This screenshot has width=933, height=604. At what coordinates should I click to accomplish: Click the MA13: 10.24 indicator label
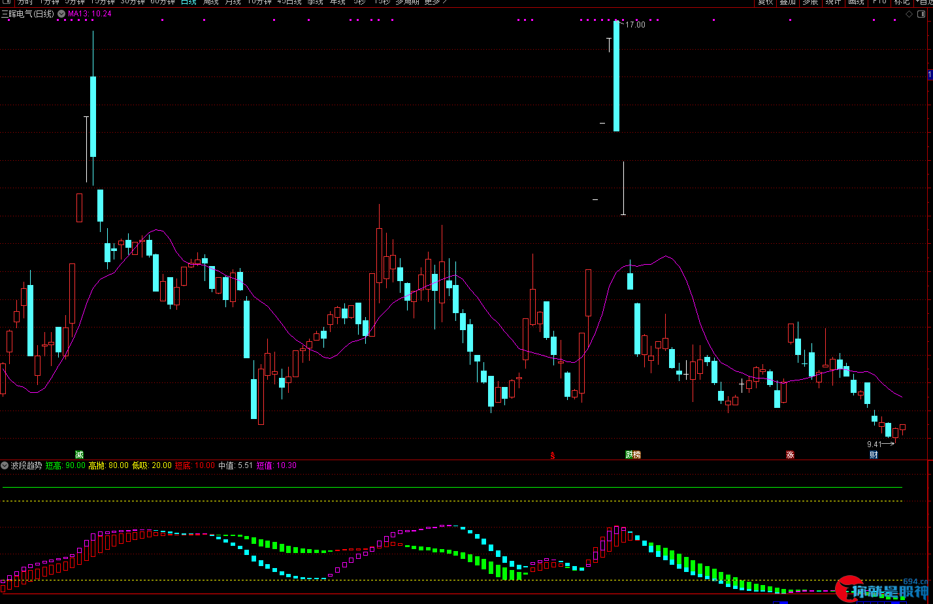click(90, 14)
